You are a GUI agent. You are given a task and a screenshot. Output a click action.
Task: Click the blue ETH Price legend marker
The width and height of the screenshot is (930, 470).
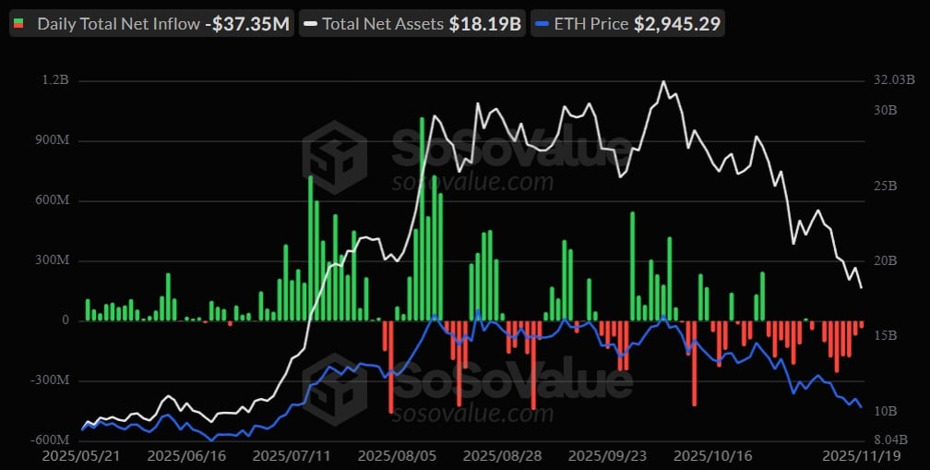click(543, 24)
